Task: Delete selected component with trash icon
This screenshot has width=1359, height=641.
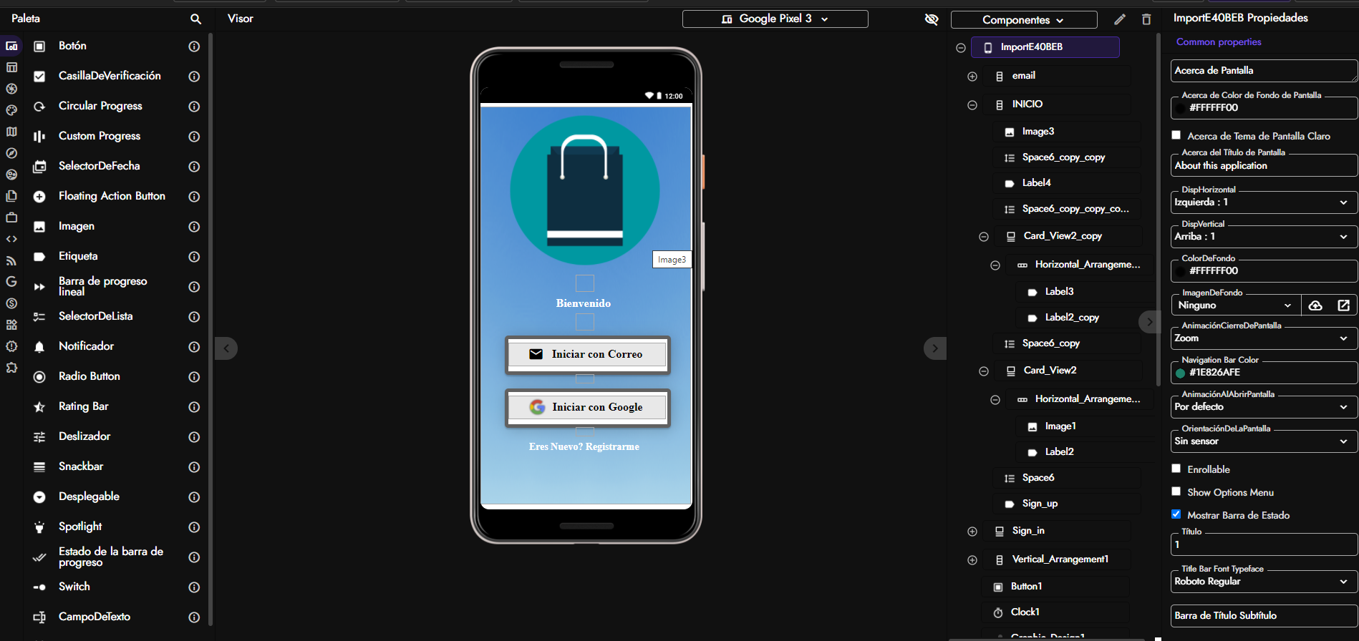Action: tap(1146, 19)
